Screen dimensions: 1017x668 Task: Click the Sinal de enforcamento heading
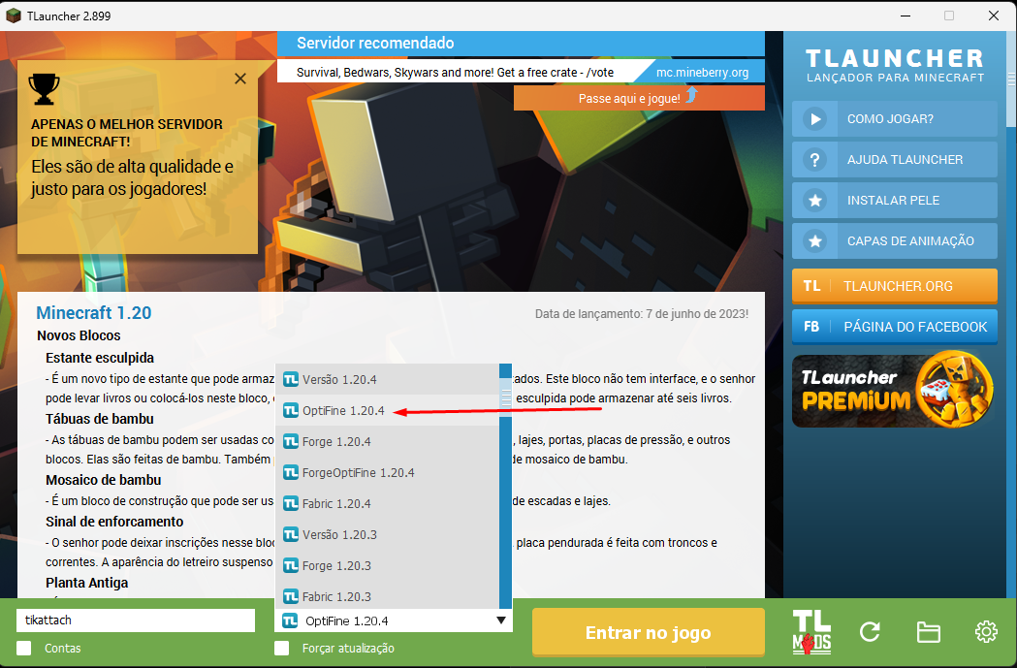coord(114,522)
